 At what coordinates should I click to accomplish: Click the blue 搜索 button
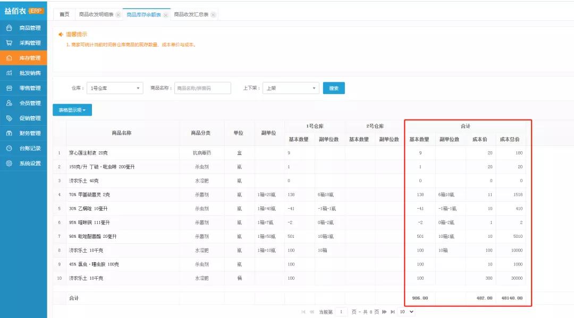(334, 88)
